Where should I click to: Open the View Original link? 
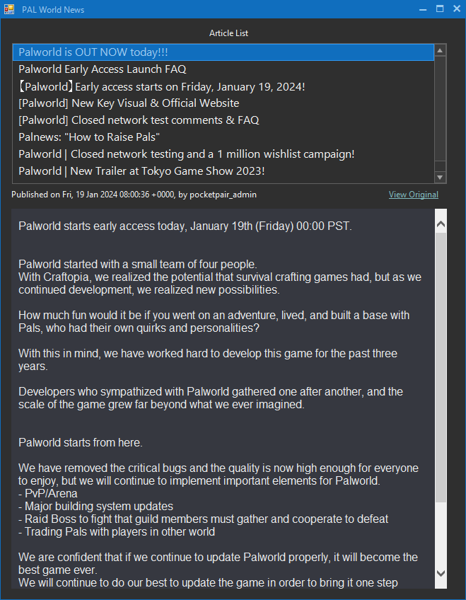(413, 195)
